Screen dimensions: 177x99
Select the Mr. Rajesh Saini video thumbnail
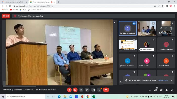[147, 28]
